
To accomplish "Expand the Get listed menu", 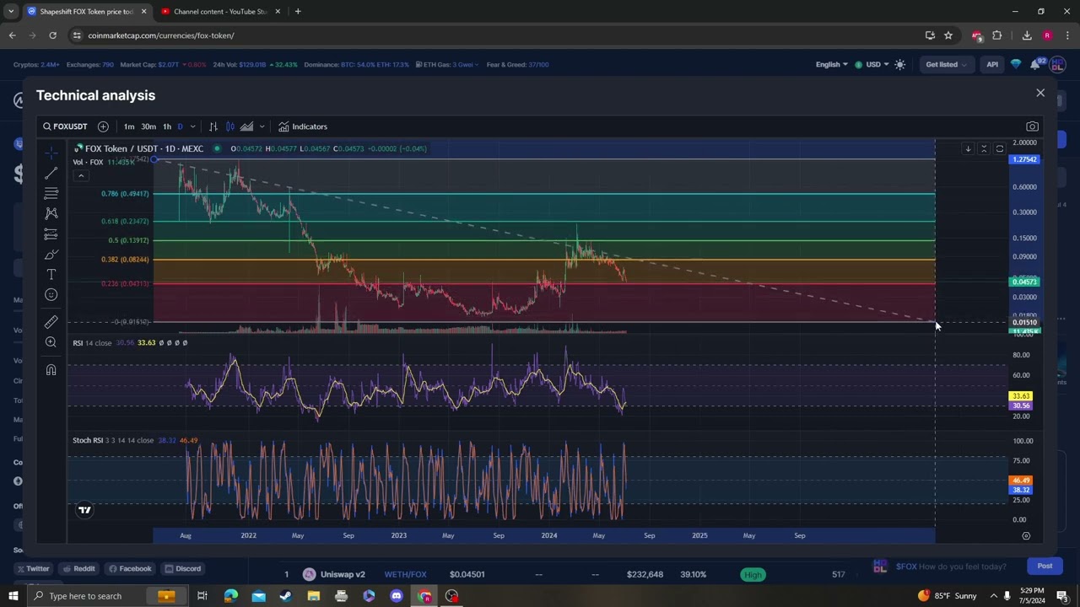I will click(946, 64).
